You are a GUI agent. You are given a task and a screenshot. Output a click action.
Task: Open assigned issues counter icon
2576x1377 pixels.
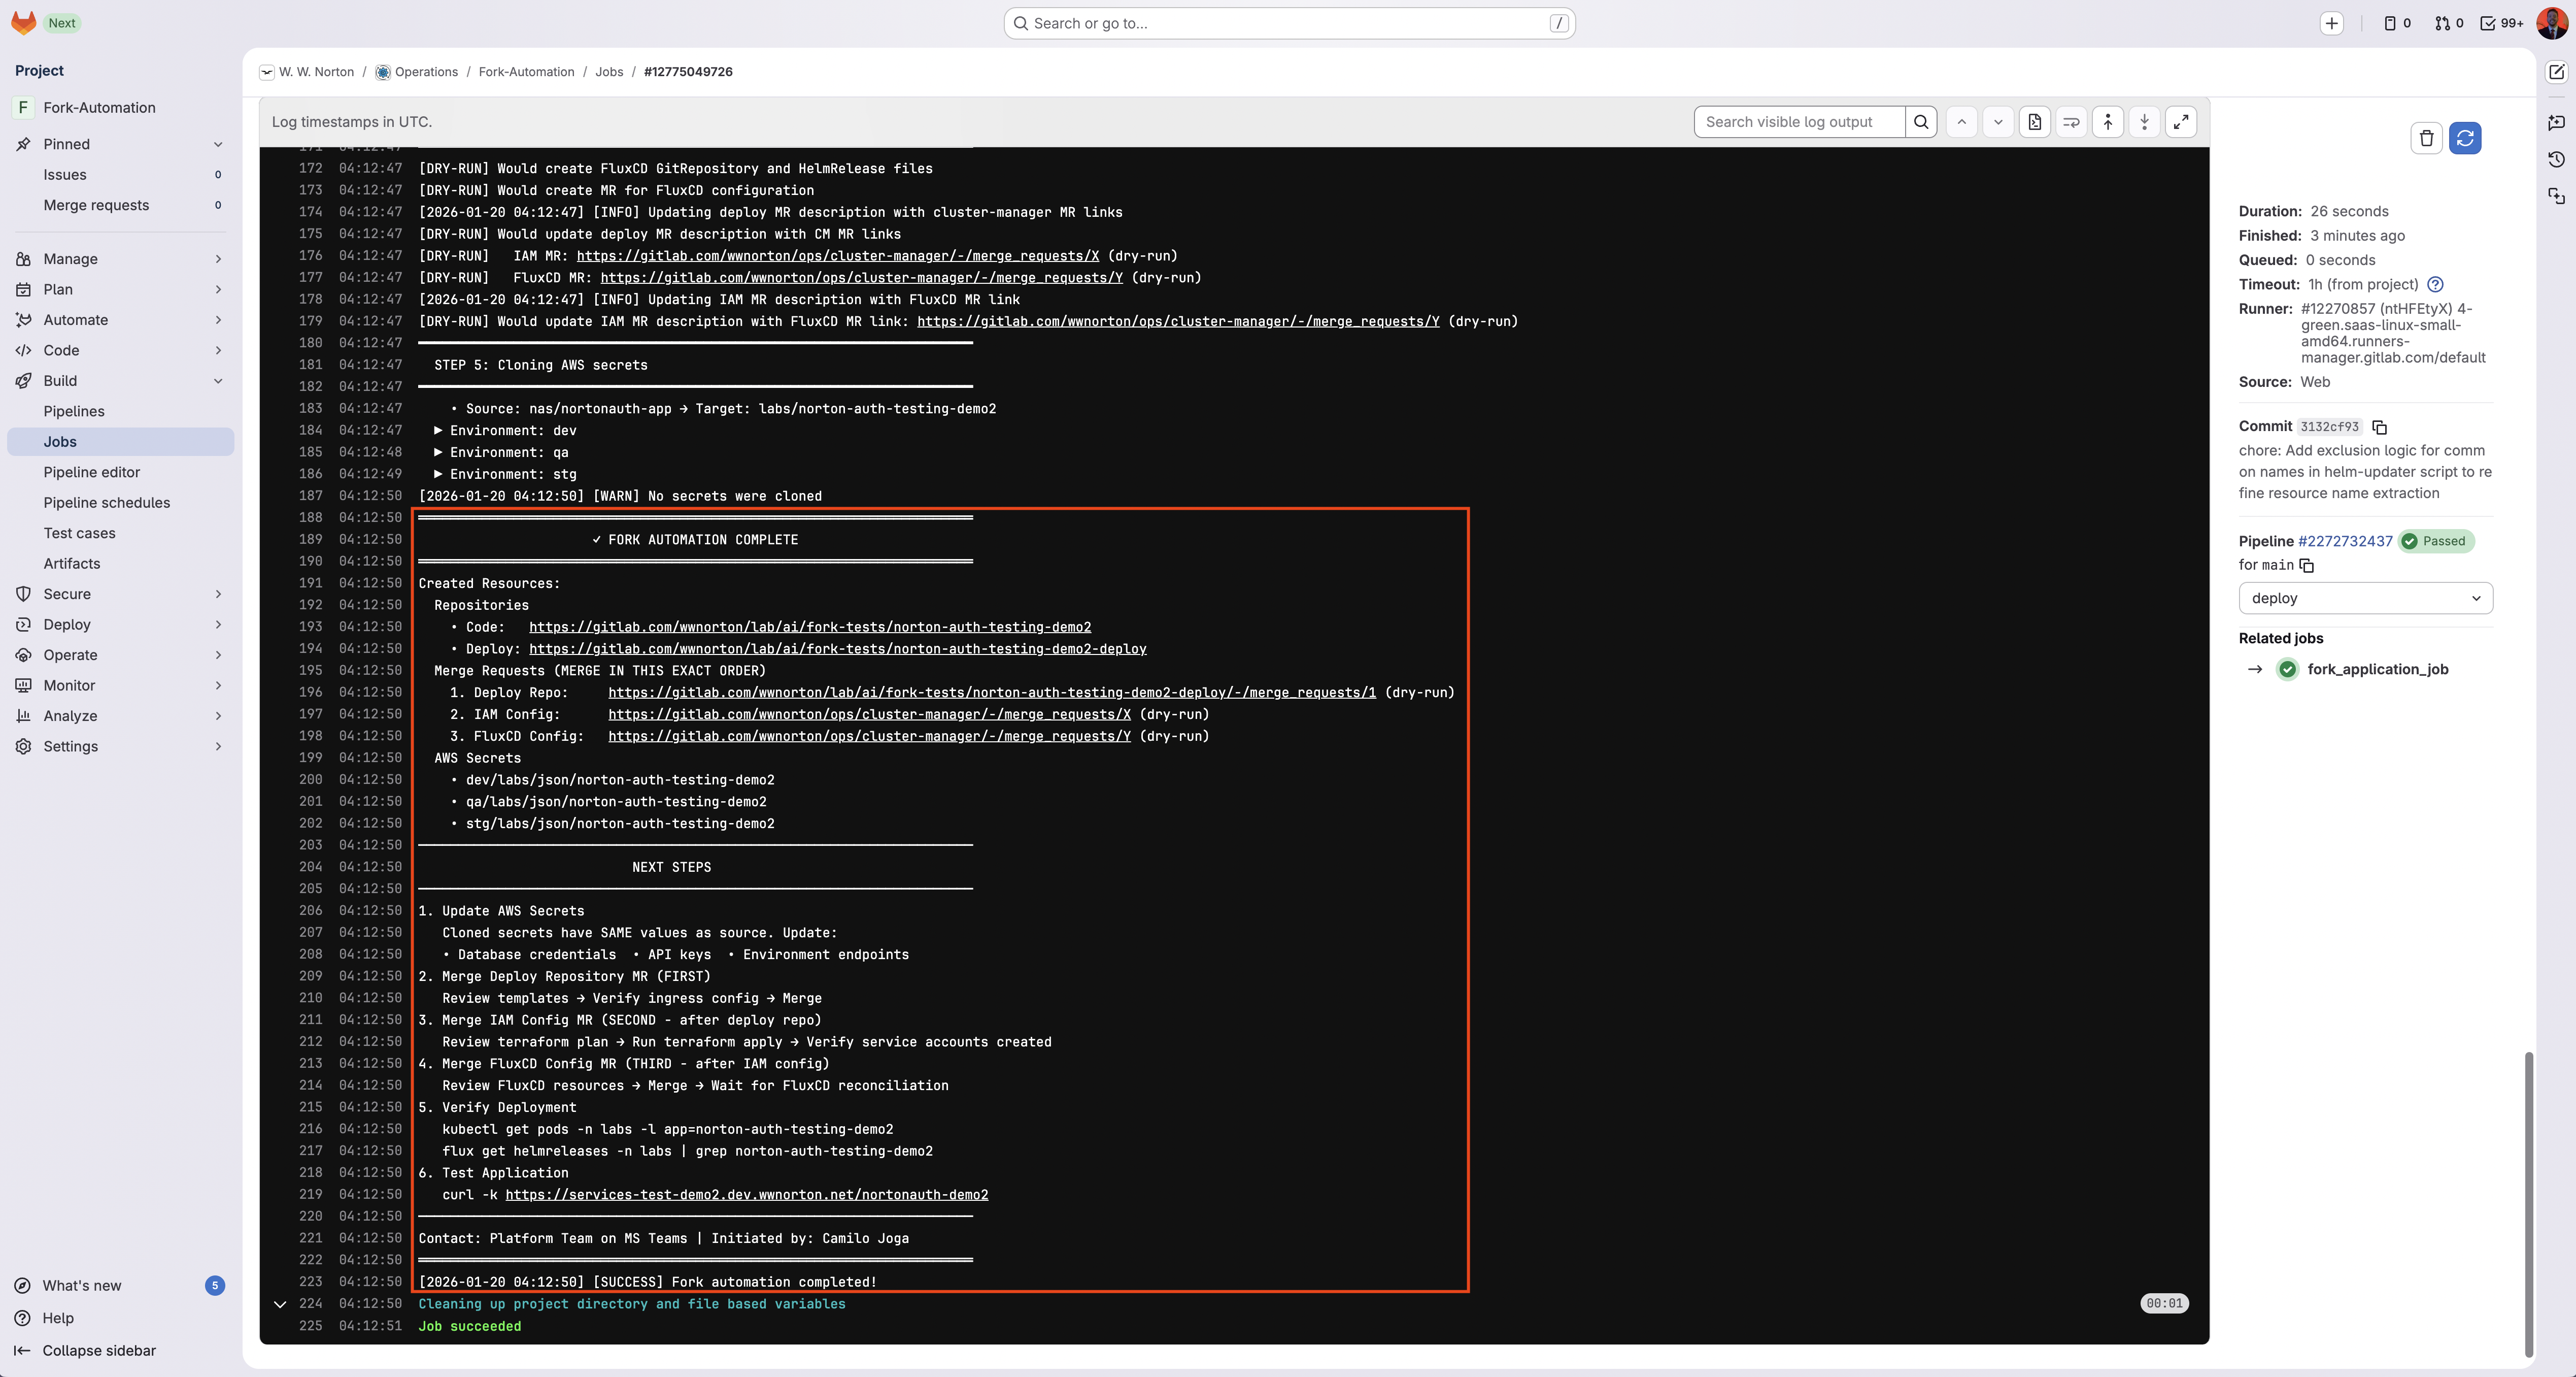pyautogui.click(x=2397, y=23)
